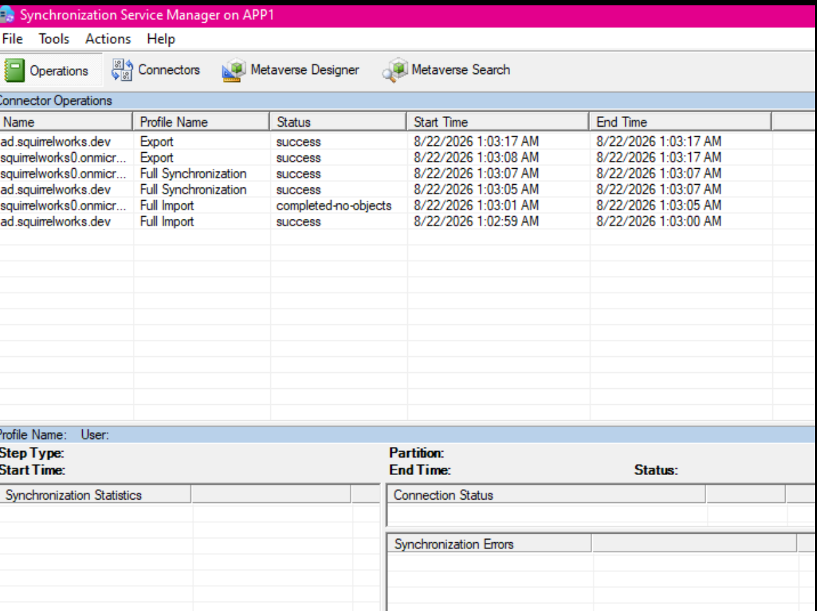Click the Connector Operations panel heading
Image resolution: width=817 pixels, height=611 pixels.
point(55,101)
